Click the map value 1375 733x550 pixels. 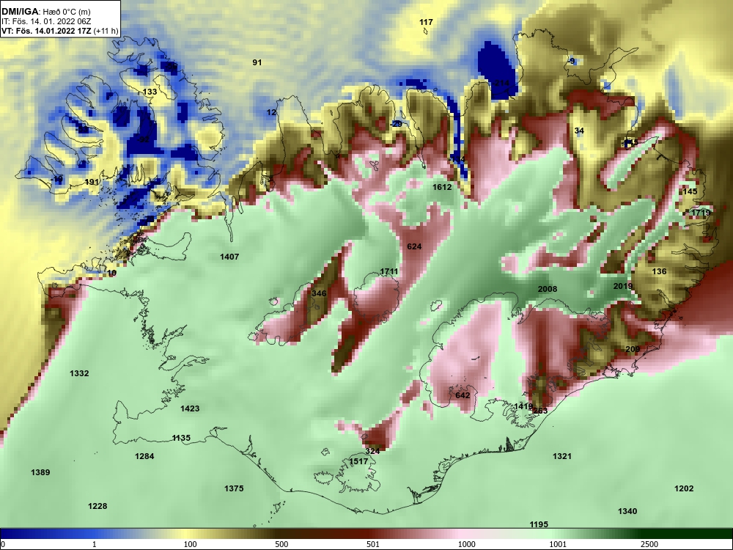[x=234, y=488]
